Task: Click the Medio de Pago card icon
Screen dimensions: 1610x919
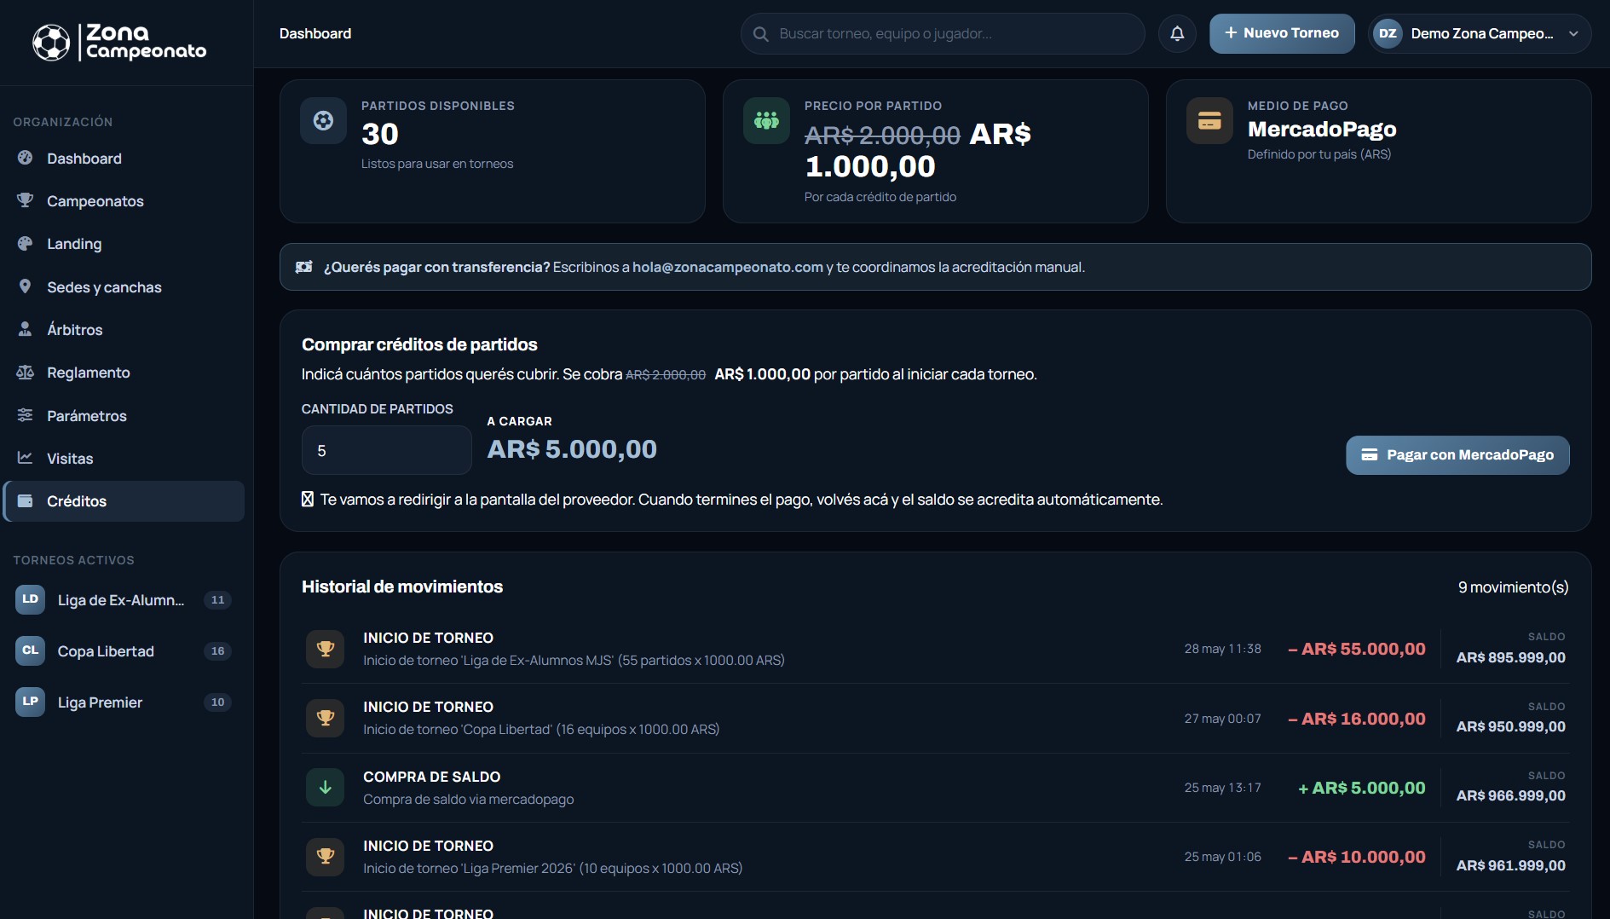Action: (x=1209, y=121)
